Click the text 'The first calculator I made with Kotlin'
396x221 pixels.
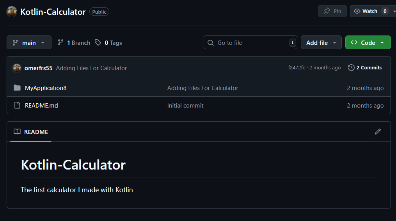coord(77,190)
